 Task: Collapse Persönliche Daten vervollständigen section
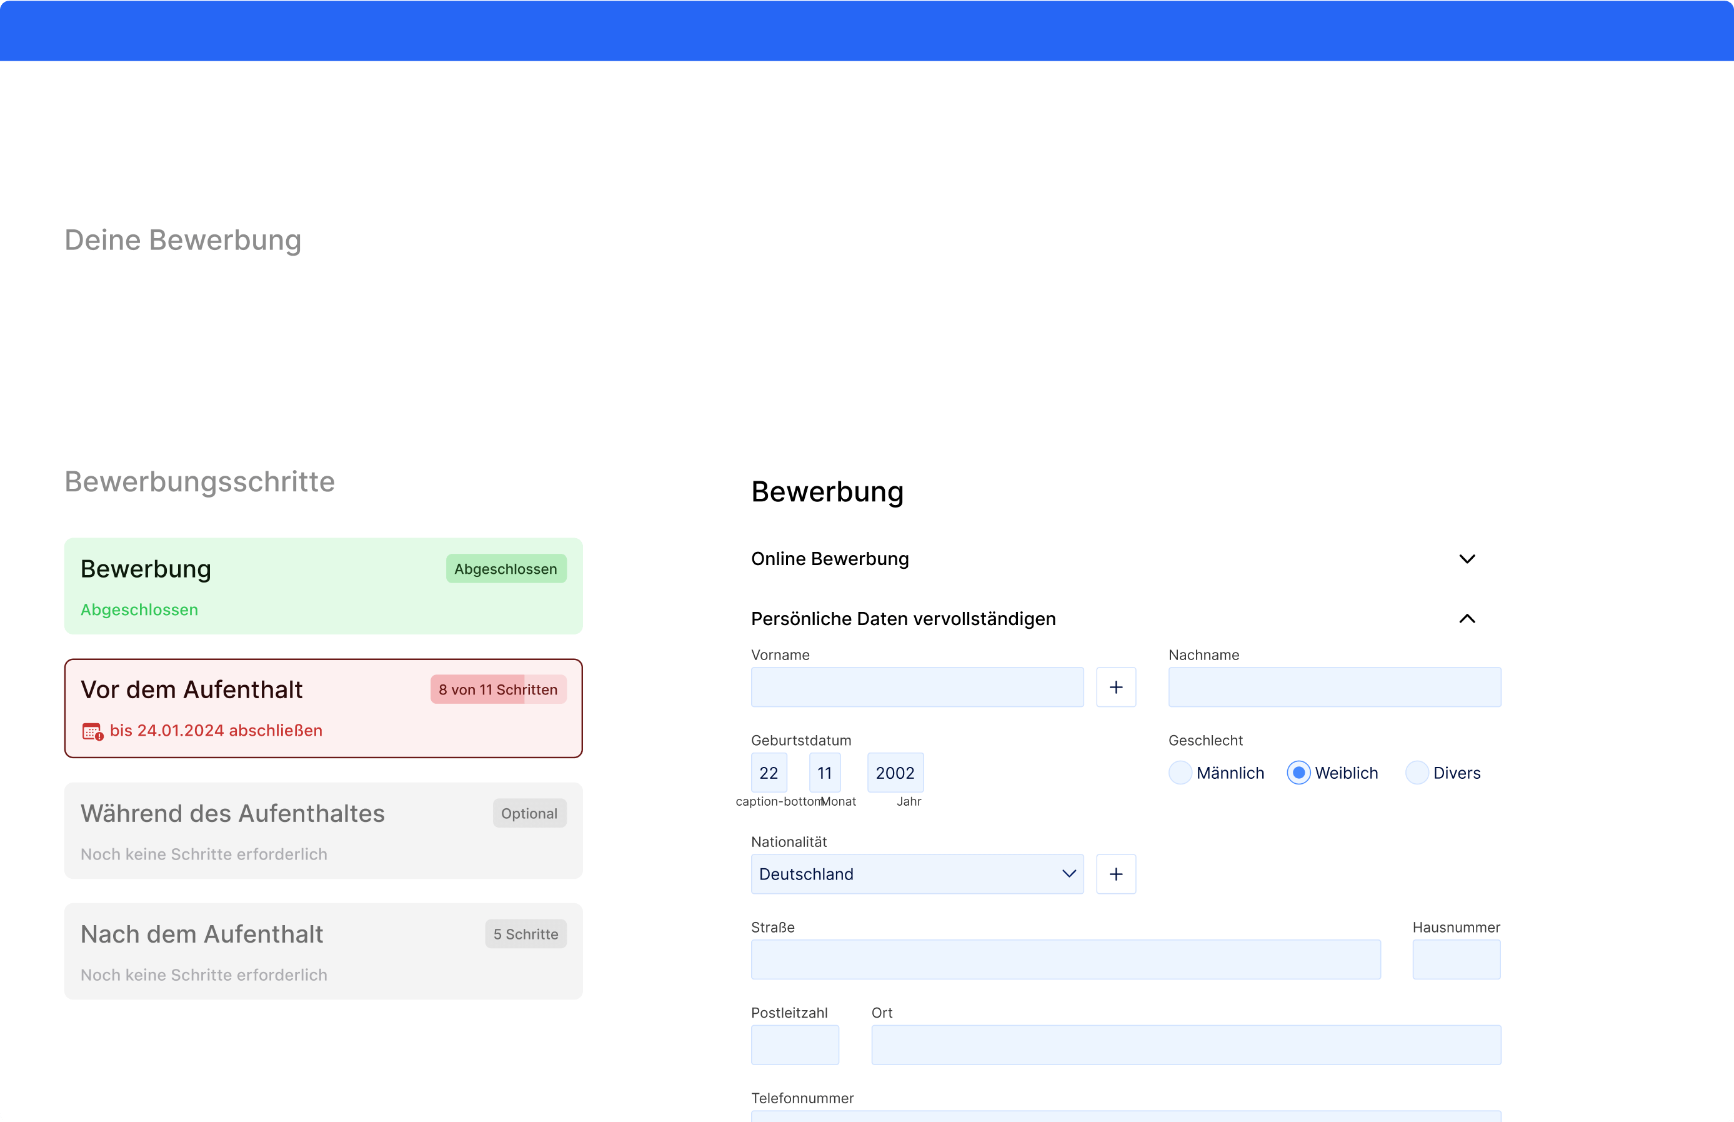pos(1467,619)
